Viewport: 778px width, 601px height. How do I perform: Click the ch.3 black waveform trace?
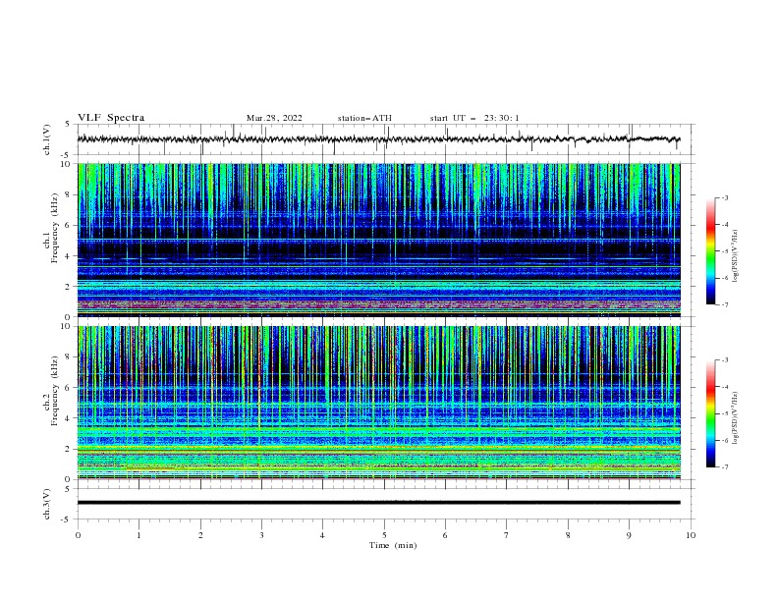pos(378,503)
